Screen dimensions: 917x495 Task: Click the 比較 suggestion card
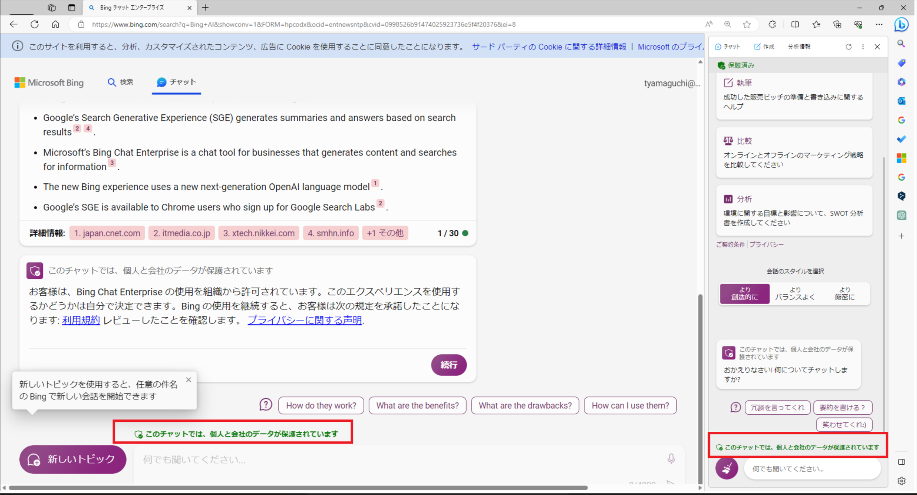pos(794,153)
